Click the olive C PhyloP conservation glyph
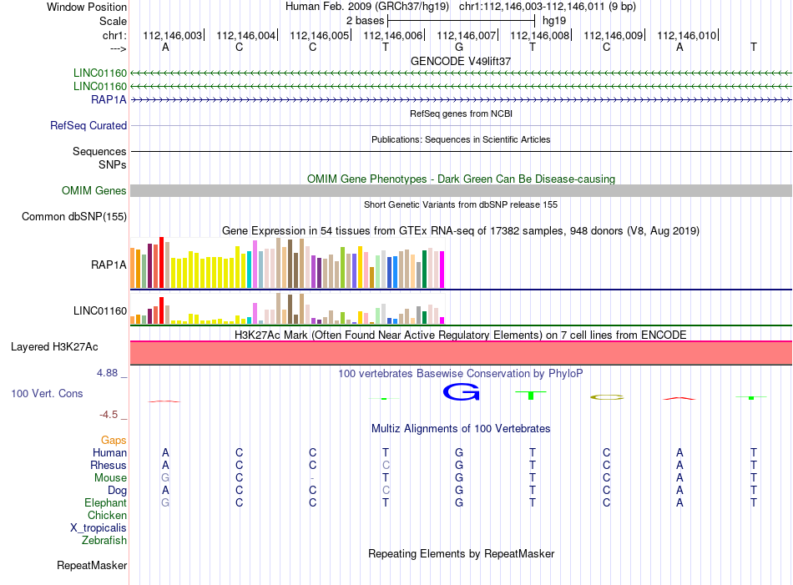 click(x=606, y=397)
